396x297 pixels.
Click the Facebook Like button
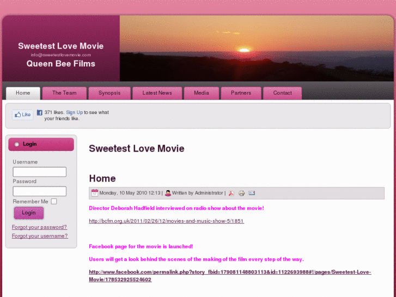pyautogui.click(x=23, y=115)
